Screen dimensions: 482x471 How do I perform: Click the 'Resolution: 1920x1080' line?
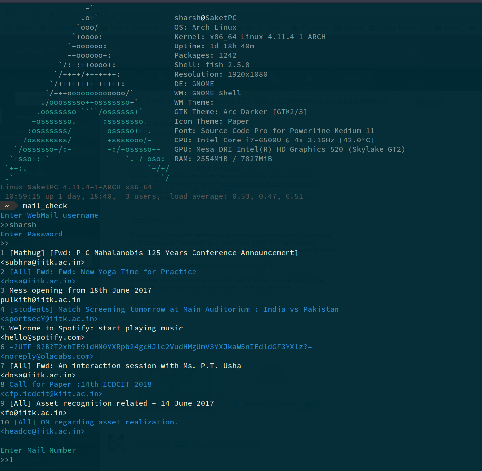pyautogui.click(x=221, y=74)
